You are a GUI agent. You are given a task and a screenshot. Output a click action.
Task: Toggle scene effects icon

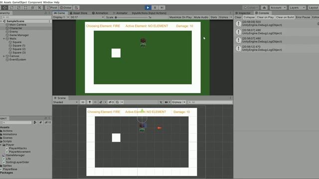pyautogui.click(x=101, y=102)
